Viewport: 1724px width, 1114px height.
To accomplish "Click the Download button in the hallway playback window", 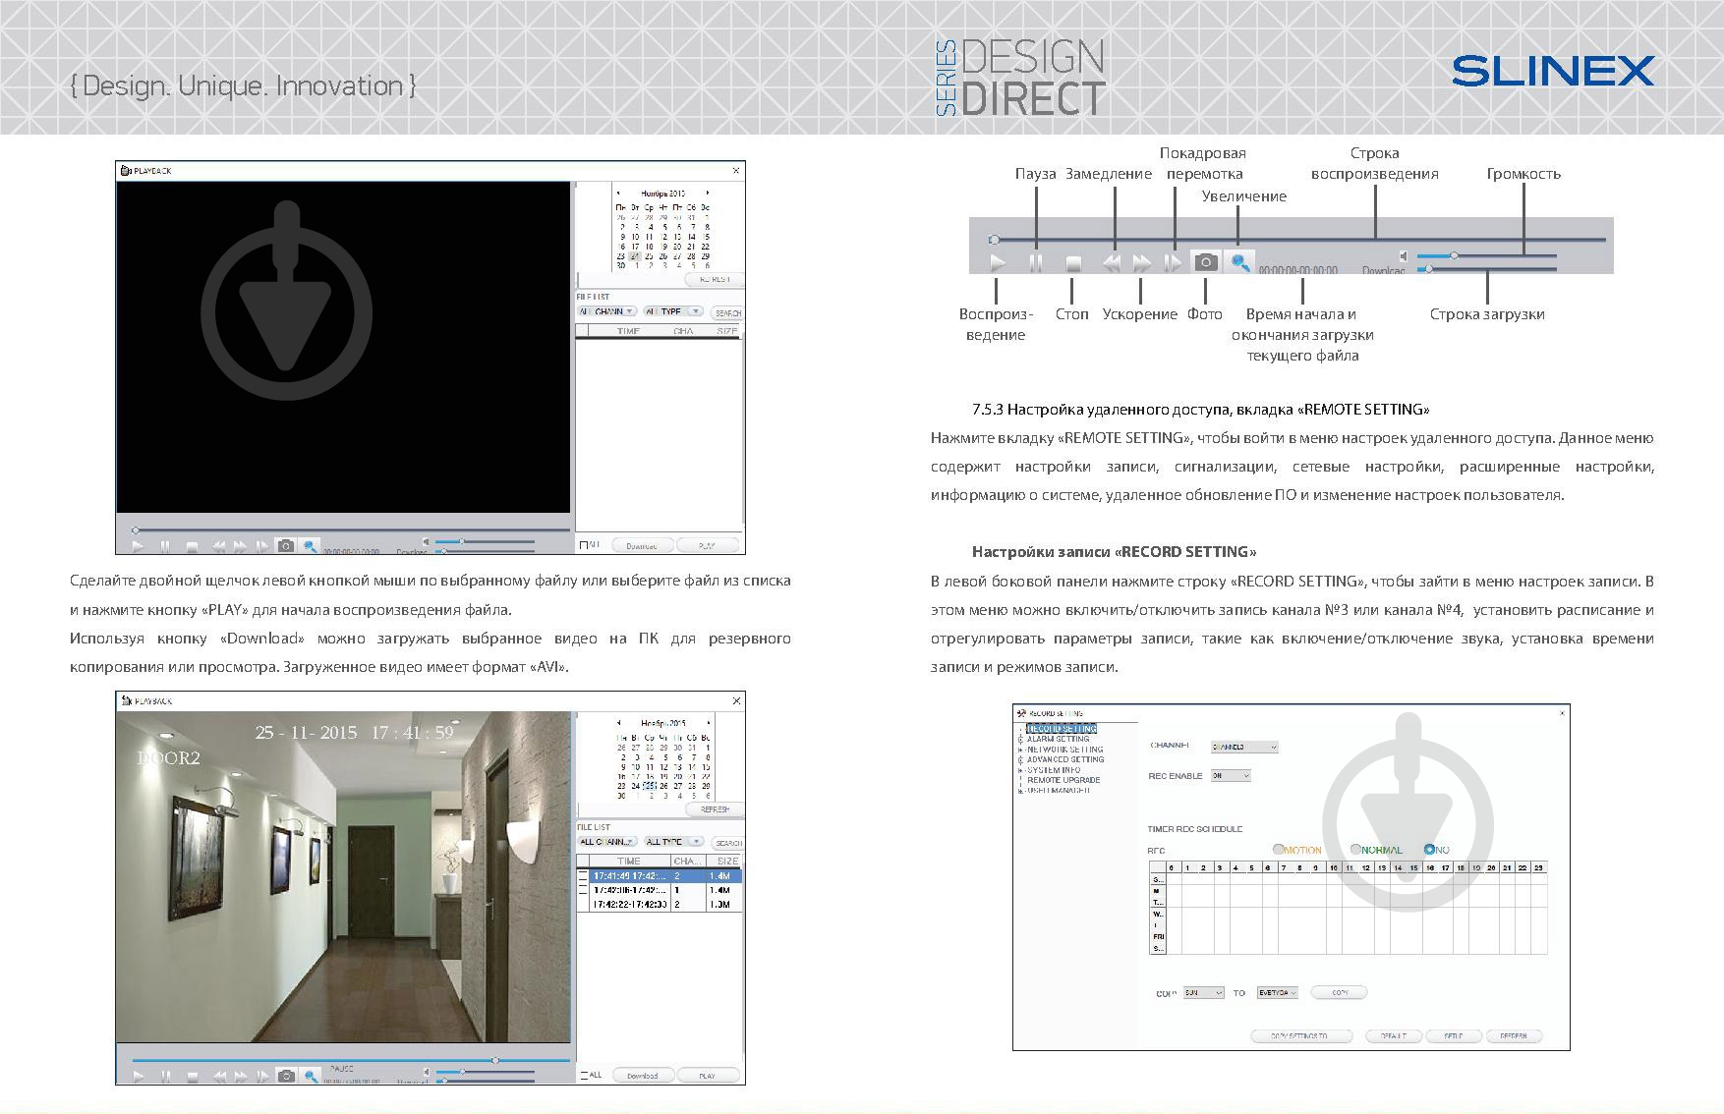I will pyautogui.click(x=642, y=1076).
